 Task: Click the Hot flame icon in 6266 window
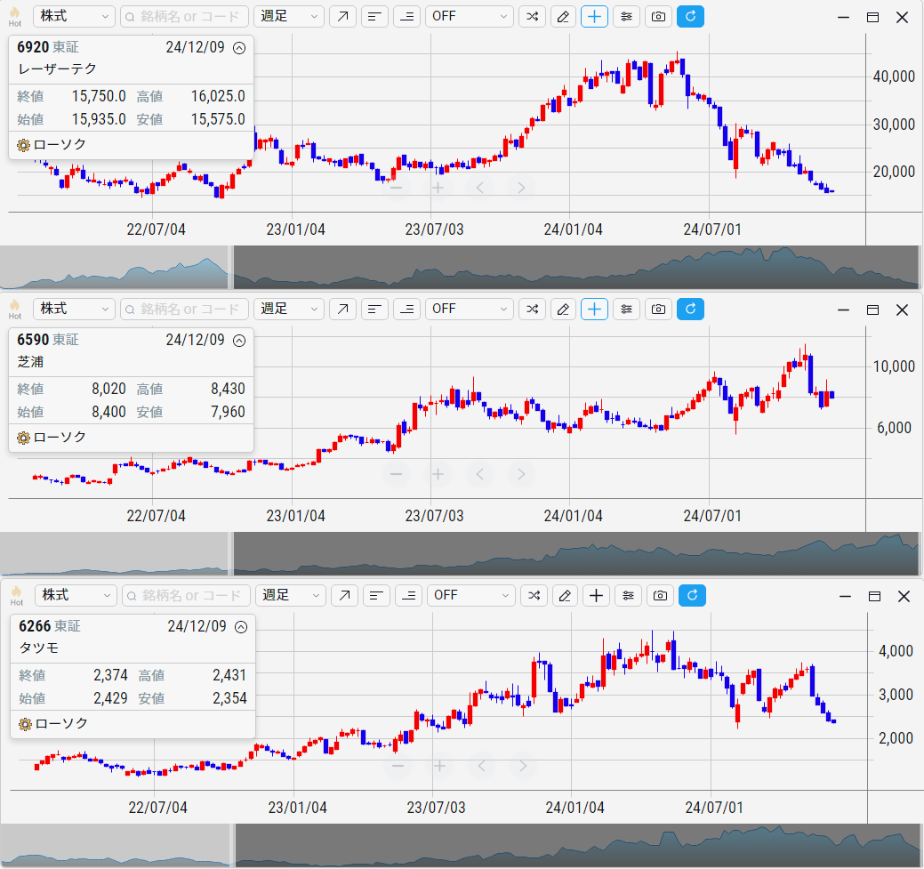point(17,595)
